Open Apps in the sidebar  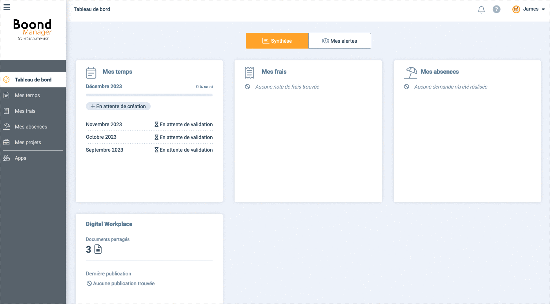tap(33, 158)
